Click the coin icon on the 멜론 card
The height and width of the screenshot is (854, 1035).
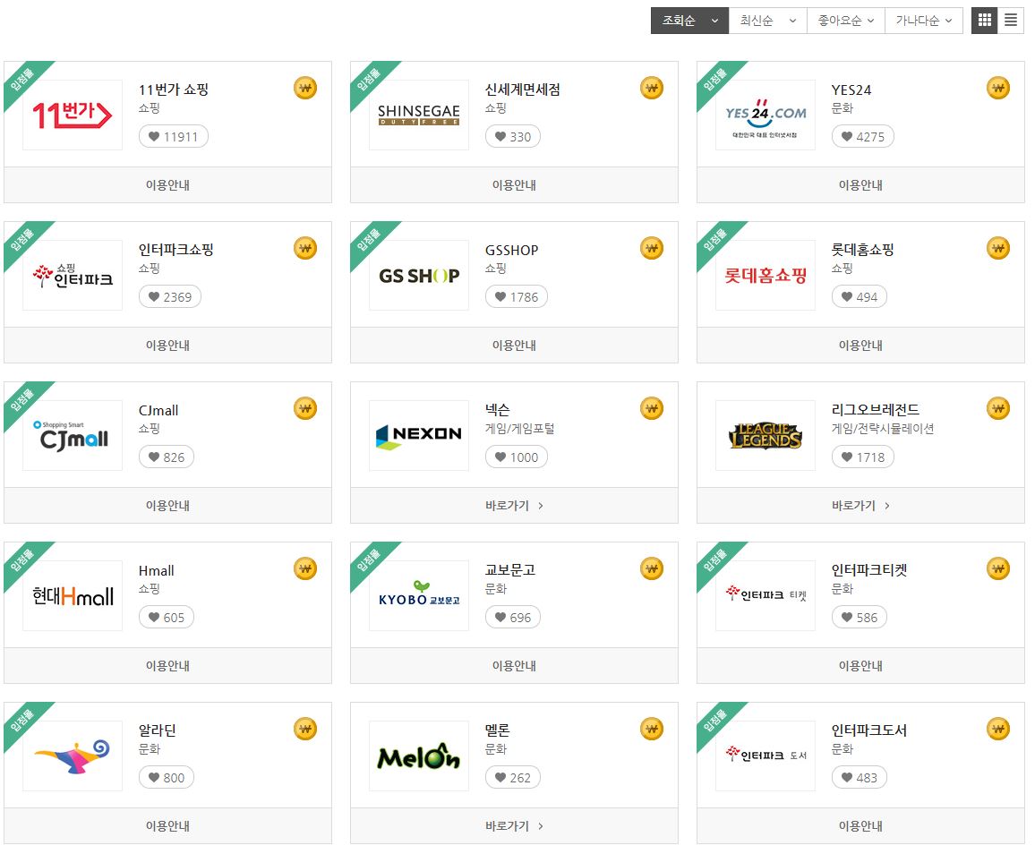[x=652, y=729]
